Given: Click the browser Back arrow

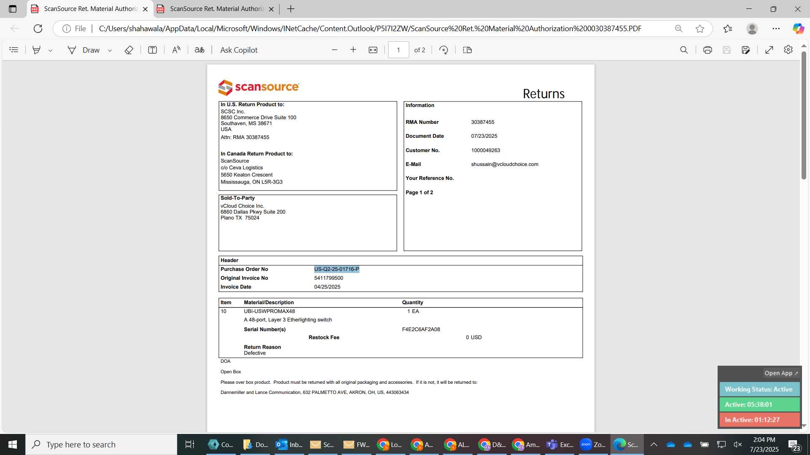Looking at the screenshot, I should click(x=15, y=29).
